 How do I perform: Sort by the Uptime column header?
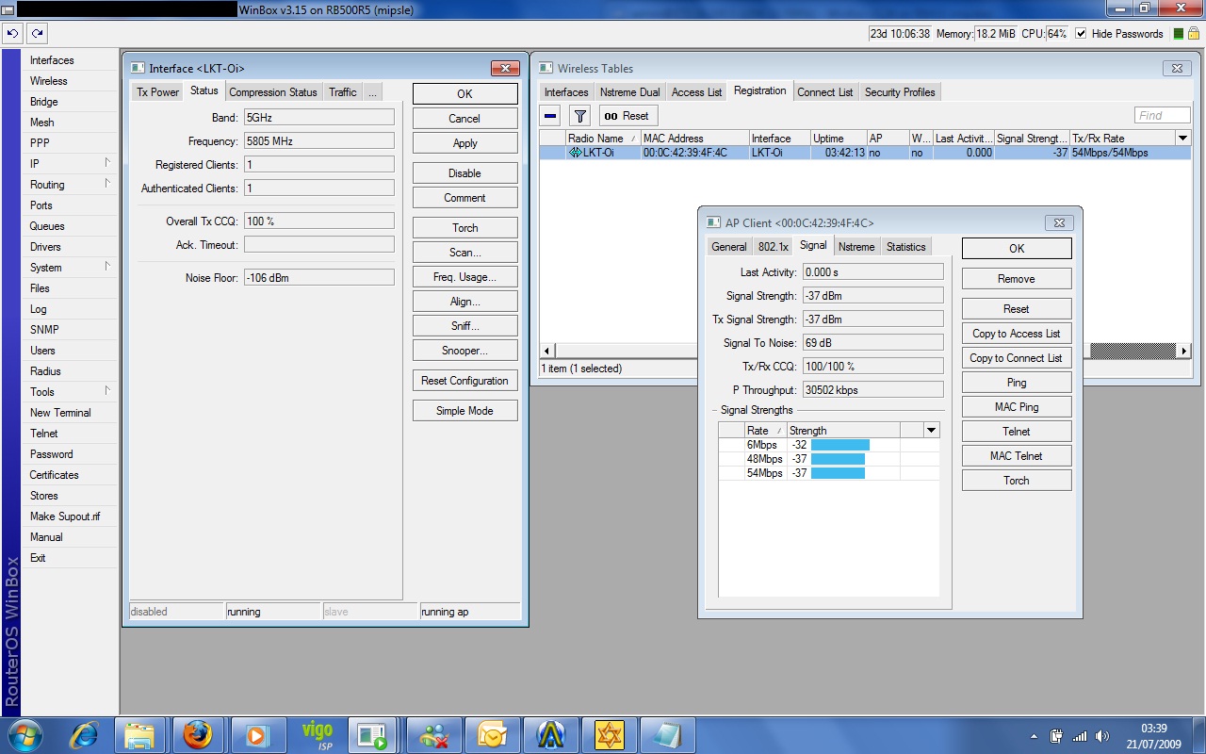coord(839,139)
